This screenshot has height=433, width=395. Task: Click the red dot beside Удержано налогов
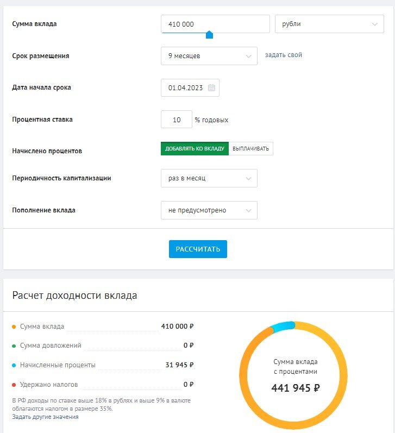pos(14,385)
